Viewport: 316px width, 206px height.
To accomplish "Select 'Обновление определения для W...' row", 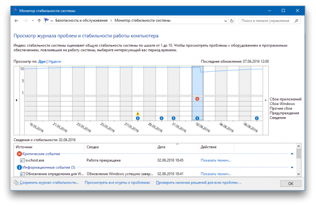I will click(x=155, y=174).
